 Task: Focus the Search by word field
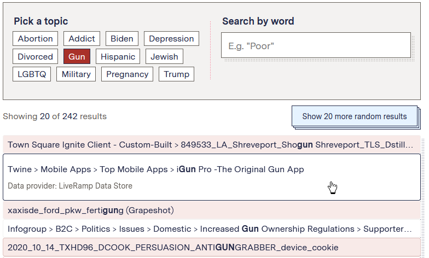coord(316,45)
